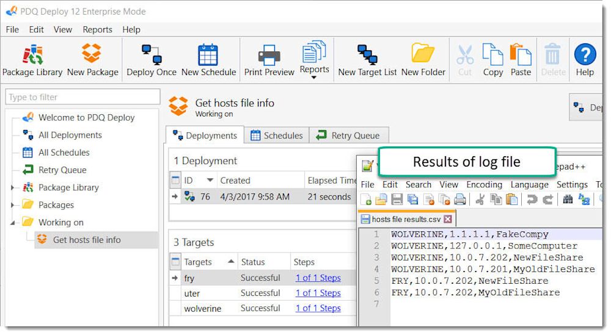This screenshot has height=335, width=611.
Task: Open 1 of 1 Steps link for fry
Action: click(x=318, y=278)
